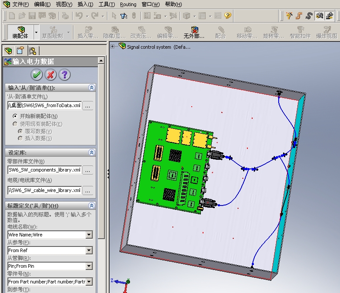Click panel scrollbar up arrow

point(101,61)
